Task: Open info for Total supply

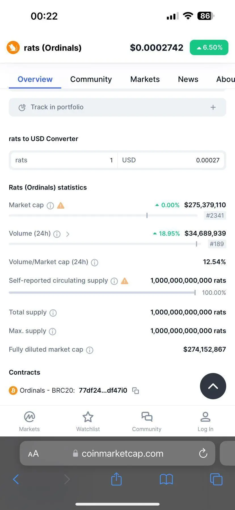Action: [53, 313]
